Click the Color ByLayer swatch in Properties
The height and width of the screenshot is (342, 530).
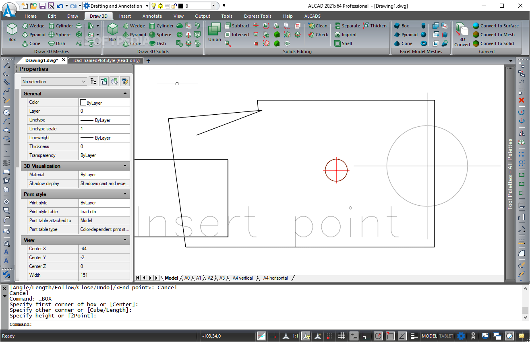pos(83,103)
